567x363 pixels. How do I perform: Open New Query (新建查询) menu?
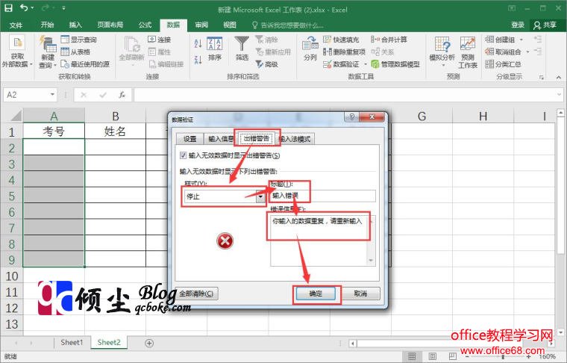pyautogui.click(x=48, y=52)
